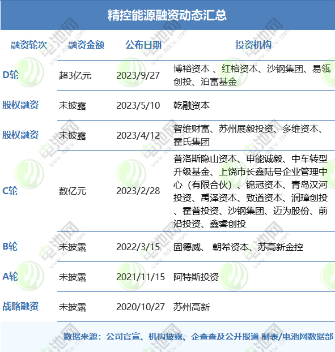Click the investor 乾融资本
The height and width of the screenshot is (352, 335).
(x=192, y=105)
